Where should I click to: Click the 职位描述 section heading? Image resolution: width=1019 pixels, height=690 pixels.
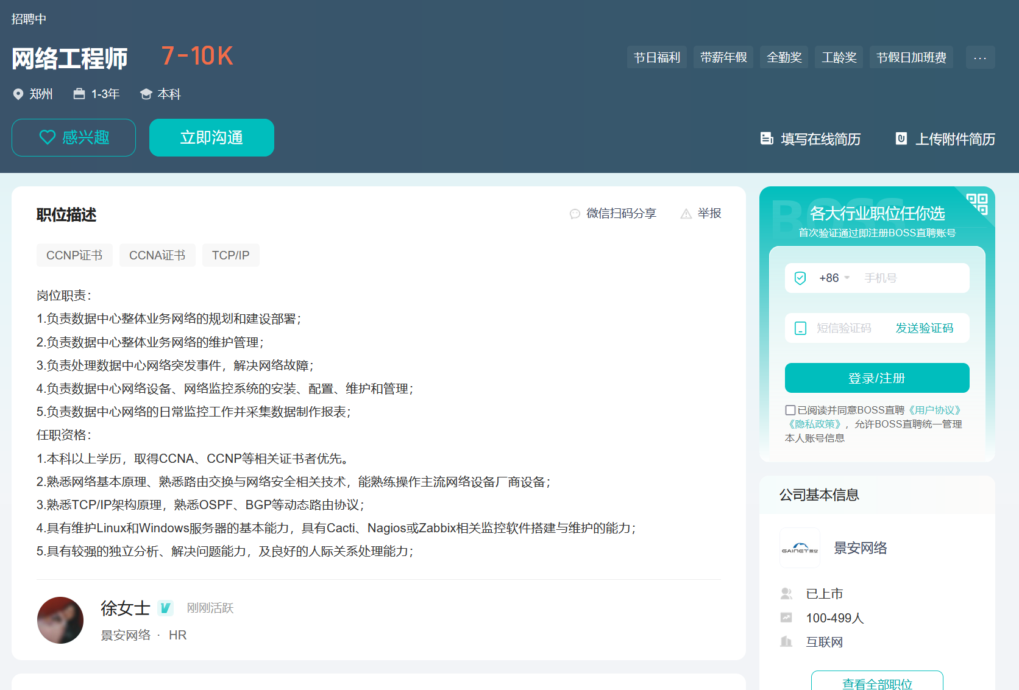(66, 215)
